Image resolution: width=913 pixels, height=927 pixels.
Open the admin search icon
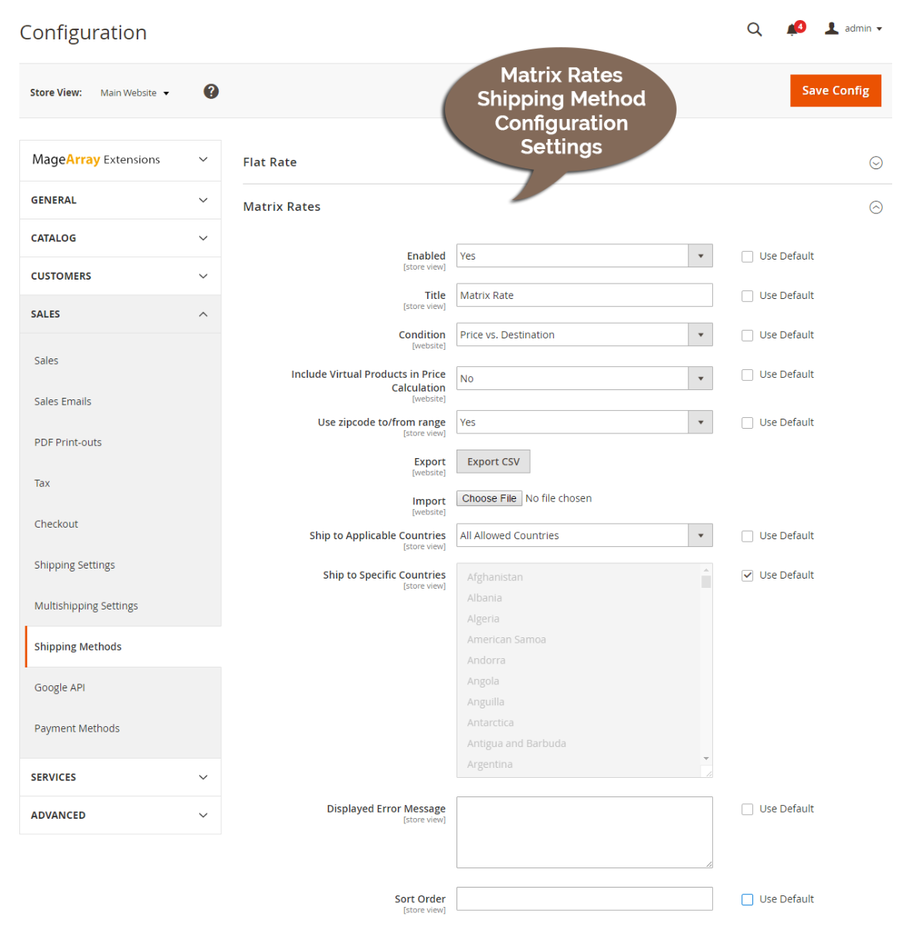(754, 29)
